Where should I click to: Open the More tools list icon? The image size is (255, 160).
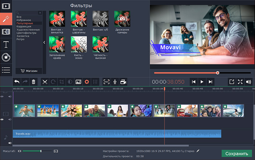[x=6, y=69]
